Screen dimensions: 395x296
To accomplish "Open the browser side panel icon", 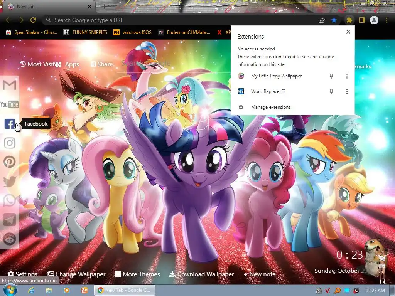I will pos(362,20).
